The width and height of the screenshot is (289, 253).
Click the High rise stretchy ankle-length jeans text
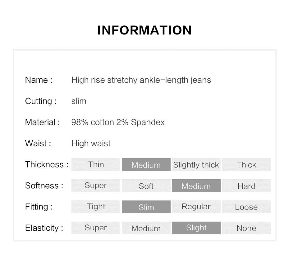141,80
